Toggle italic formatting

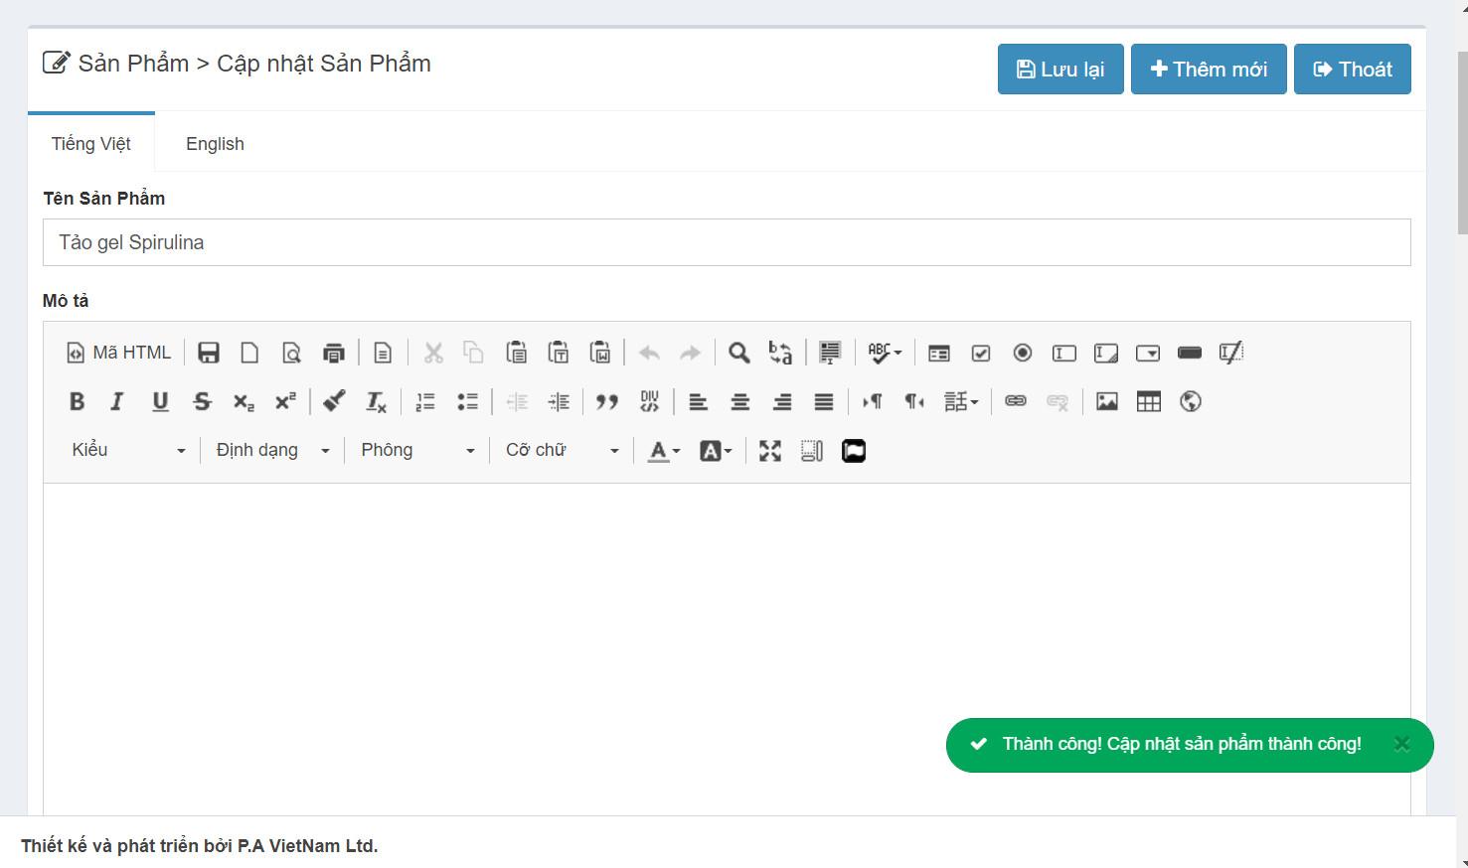pos(117,401)
